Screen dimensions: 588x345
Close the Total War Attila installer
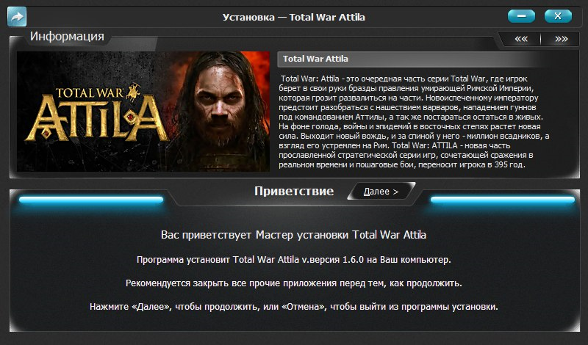558,16
